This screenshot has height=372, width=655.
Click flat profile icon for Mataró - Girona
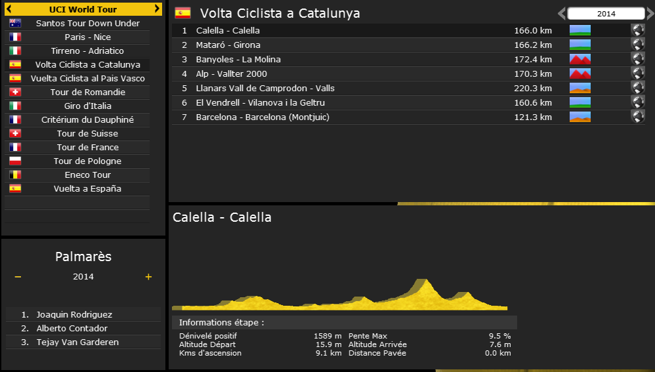point(580,45)
